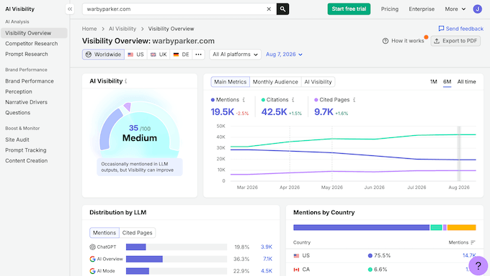The image size is (490, 276).
Task: Click the Cited Pages metric info icon
Action: click(x=354, y=100)
